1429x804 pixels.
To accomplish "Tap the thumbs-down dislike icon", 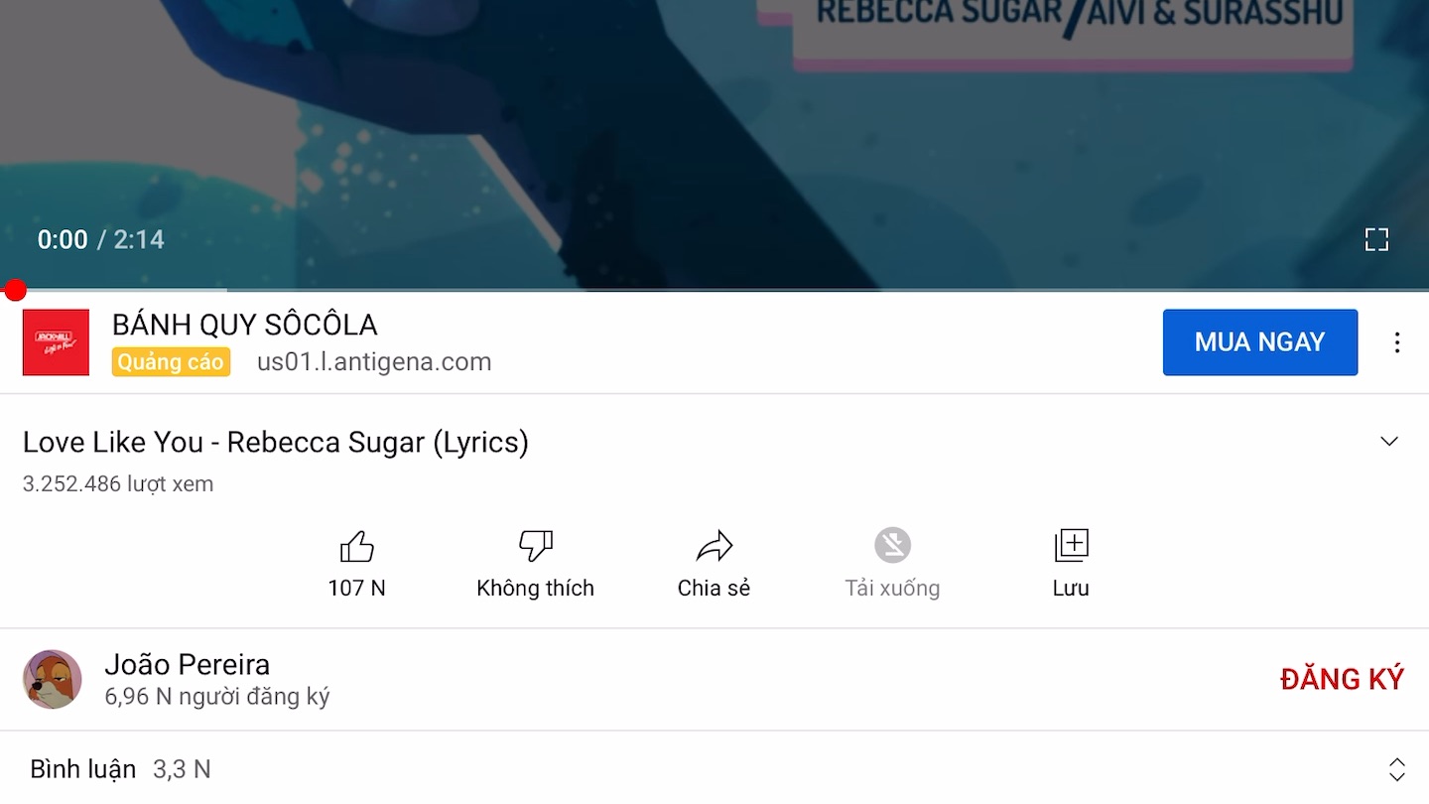I will coord(535,546).
